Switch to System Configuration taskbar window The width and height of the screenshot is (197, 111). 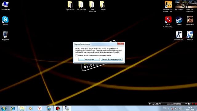click(67, 108)
